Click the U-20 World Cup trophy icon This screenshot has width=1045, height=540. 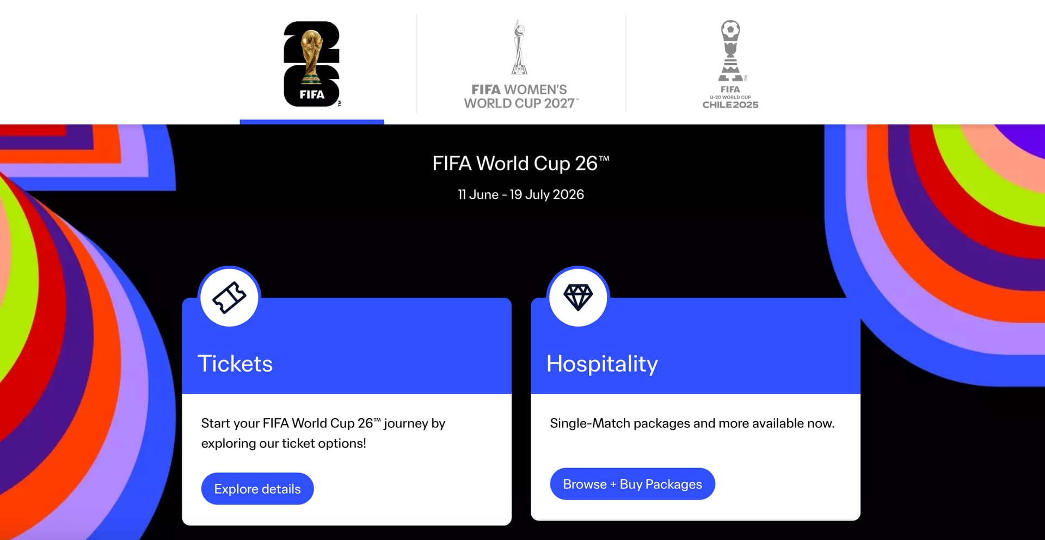click(730, 50)
